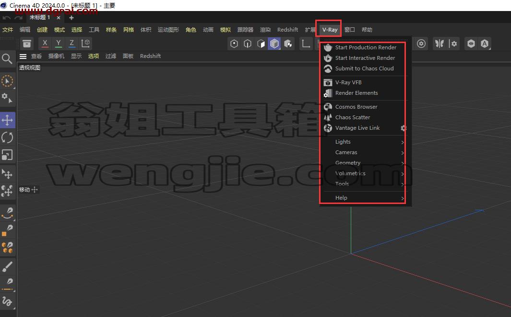Toggle the Y axis lock

pos(59,43)
